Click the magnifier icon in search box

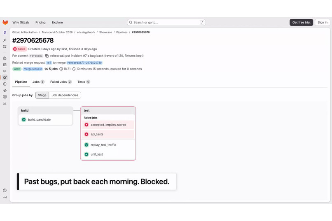click(x=131, y=22)
